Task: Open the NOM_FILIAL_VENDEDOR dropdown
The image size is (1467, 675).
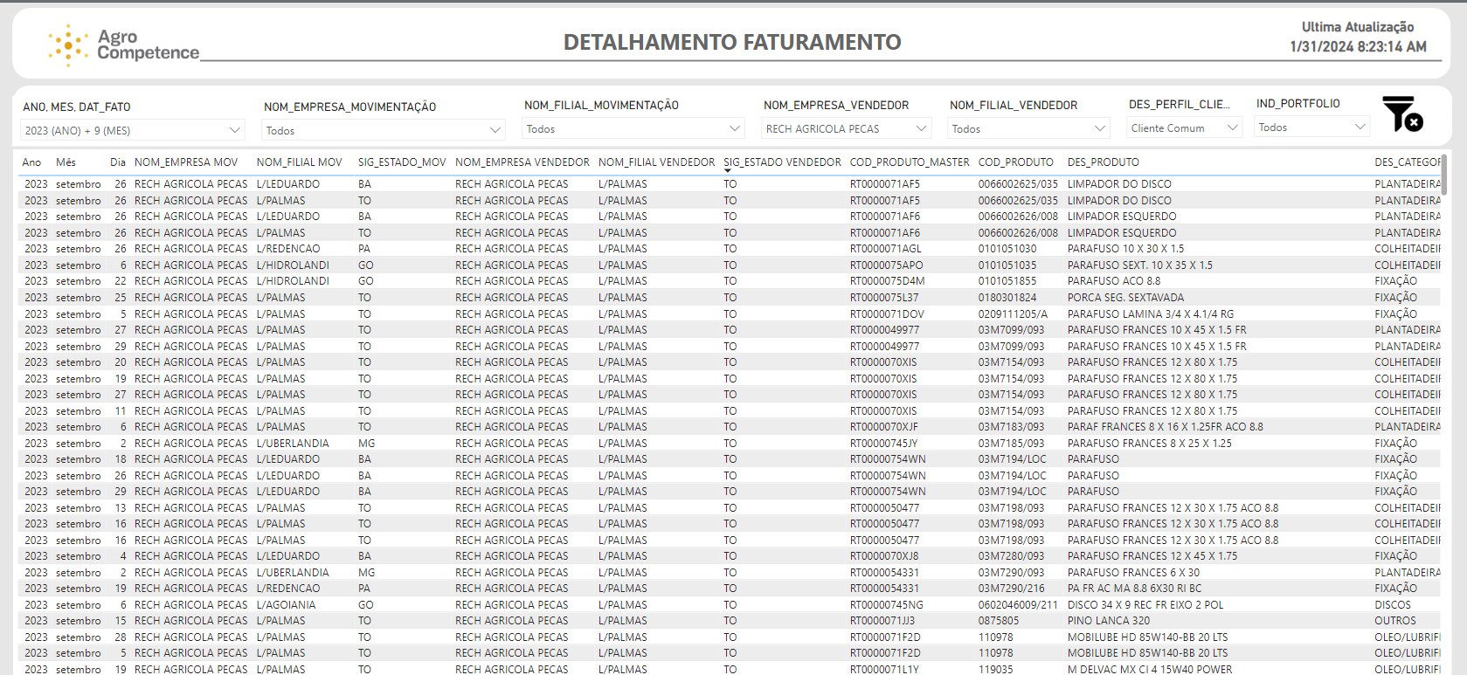Action: (x=1029, y=128)
